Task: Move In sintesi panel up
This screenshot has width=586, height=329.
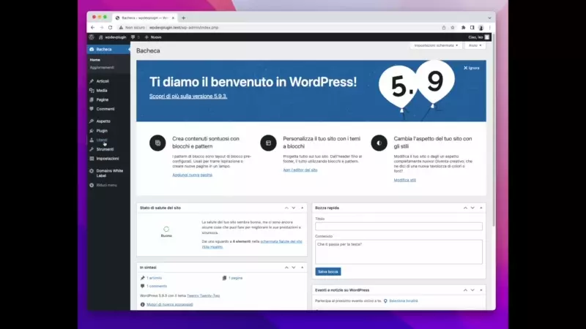Action: [286, 268]
